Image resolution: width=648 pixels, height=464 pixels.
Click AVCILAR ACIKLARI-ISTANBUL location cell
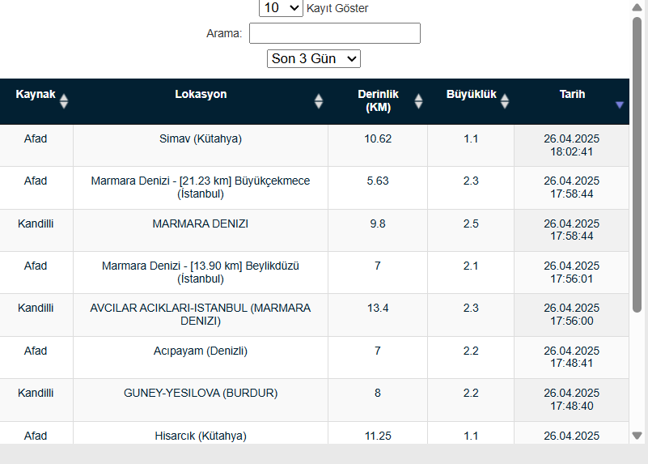coord(201,315)
